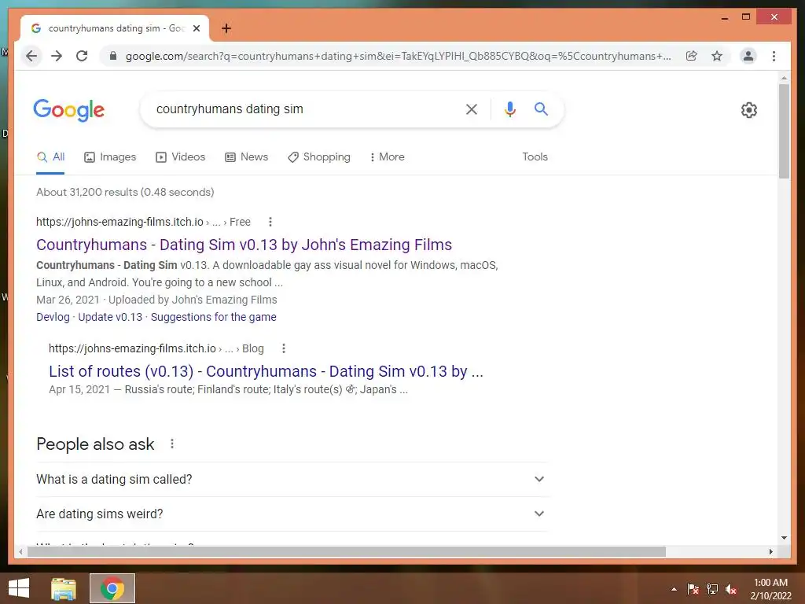Image resolution: width=805 pixels, height=604 pixels.
Task: Click the "Apr 15, 2021" snippet text
Action: coord(79,389)
